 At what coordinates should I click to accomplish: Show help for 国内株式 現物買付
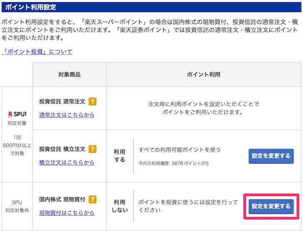point(92,200)
